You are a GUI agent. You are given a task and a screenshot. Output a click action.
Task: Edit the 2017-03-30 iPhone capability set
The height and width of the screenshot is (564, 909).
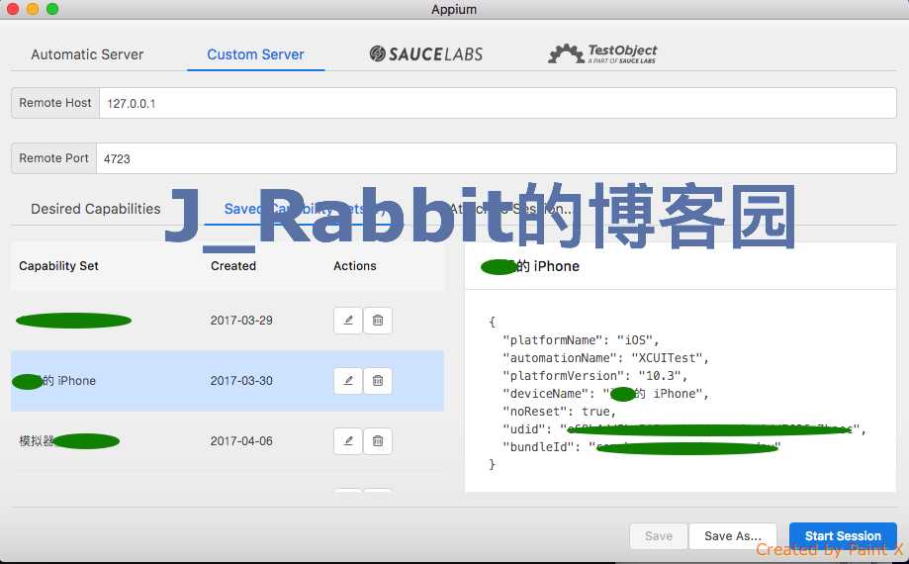click(348, 381)
